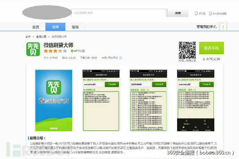This screenshot has width=239, height=159.
Task: Open the 首页 tab
Action: click(x=36, y=27)
